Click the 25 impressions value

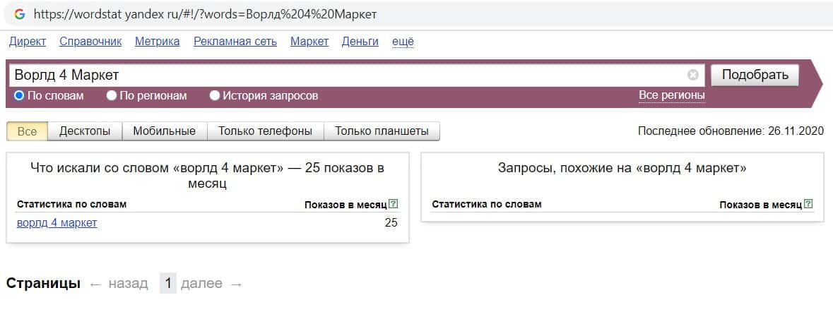tap(391, 223)
